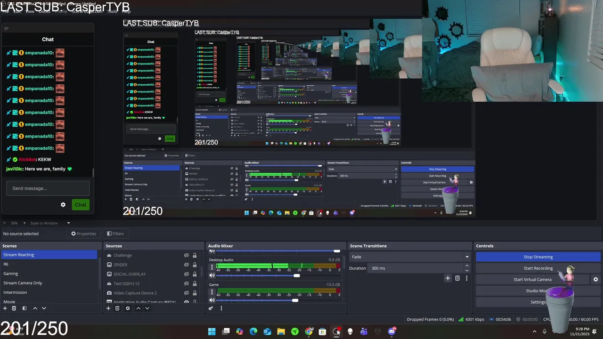The image size is (603, 339).
Task: Open Advanced Audio Properties gear in Audio Mixer
Action: click(x=211, y=308)
